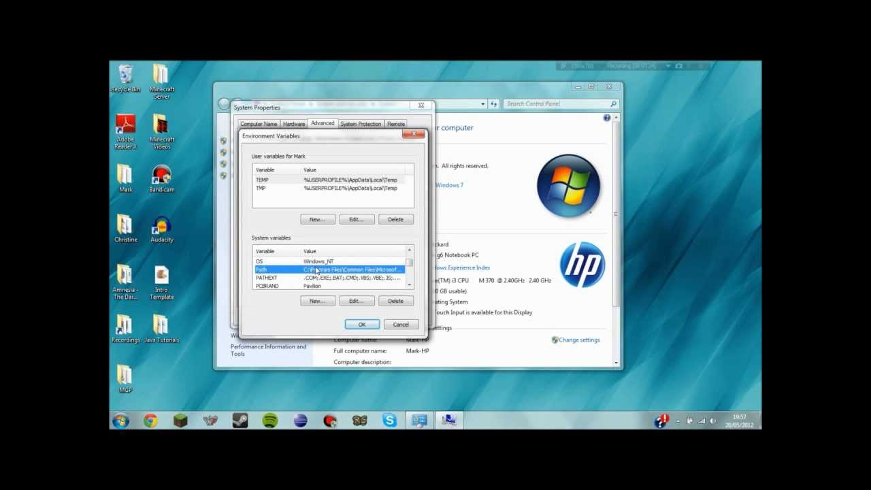The image size is (871, 490).
Task: Open the Minecraft Server folder icon
Action: pyautogui.click(x=161, y=82)
